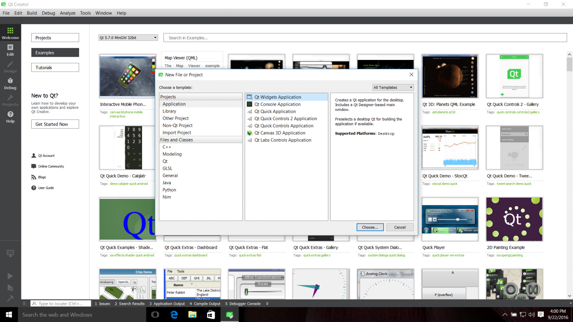Open the Build menu

(32, 13)
